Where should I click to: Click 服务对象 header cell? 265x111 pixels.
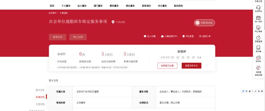point(144,92)
